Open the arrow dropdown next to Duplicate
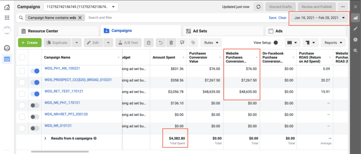 pos(77,43)
